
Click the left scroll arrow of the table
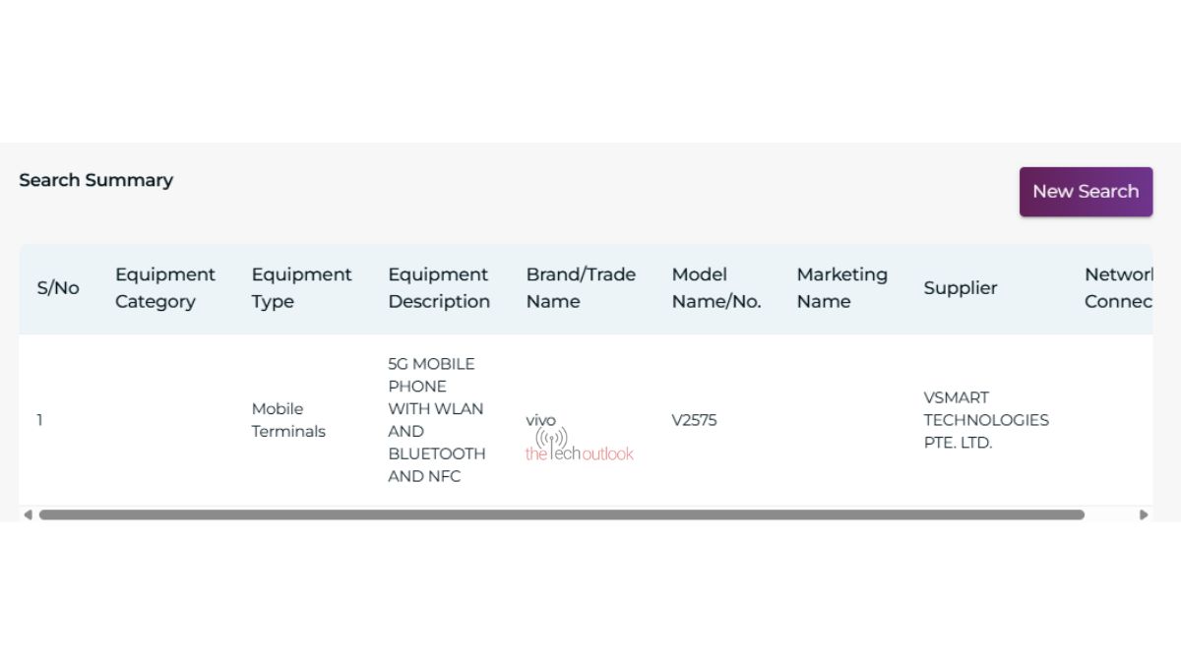(x=28, y=514)
